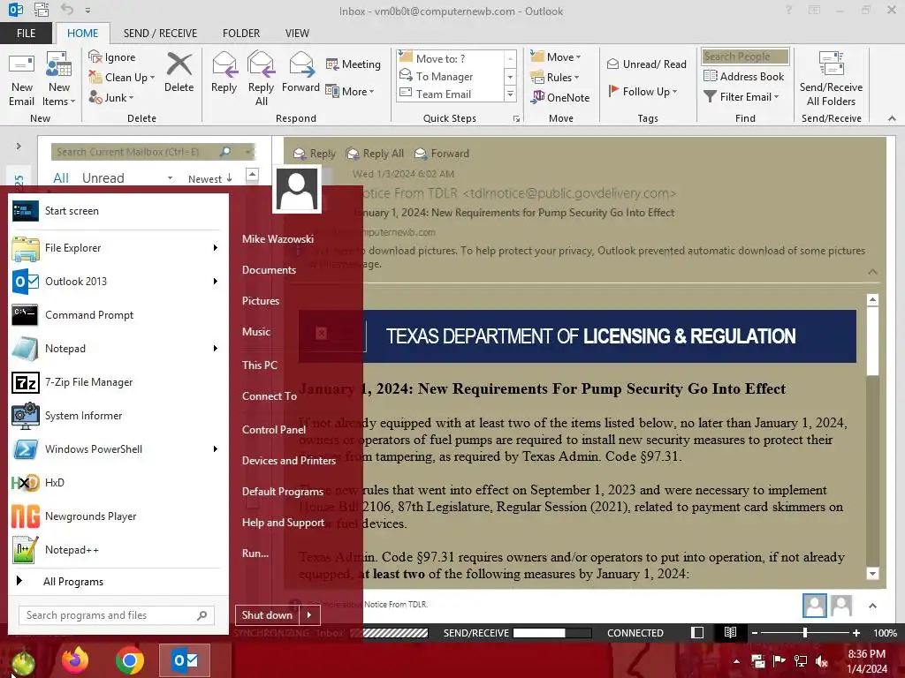
Task: Click the ribbon Reply icon
Action: click(x=224, y=72)
